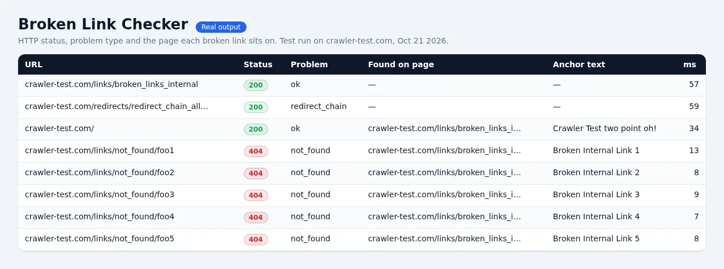724x269 pixels.
Task: Select anchor text "Broken Internal Link 5"
Action: 596,238
